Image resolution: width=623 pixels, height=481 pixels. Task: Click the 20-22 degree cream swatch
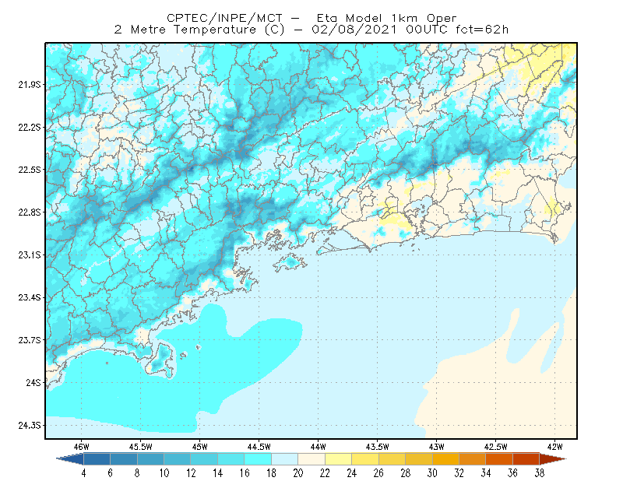(x=311, y=459)
